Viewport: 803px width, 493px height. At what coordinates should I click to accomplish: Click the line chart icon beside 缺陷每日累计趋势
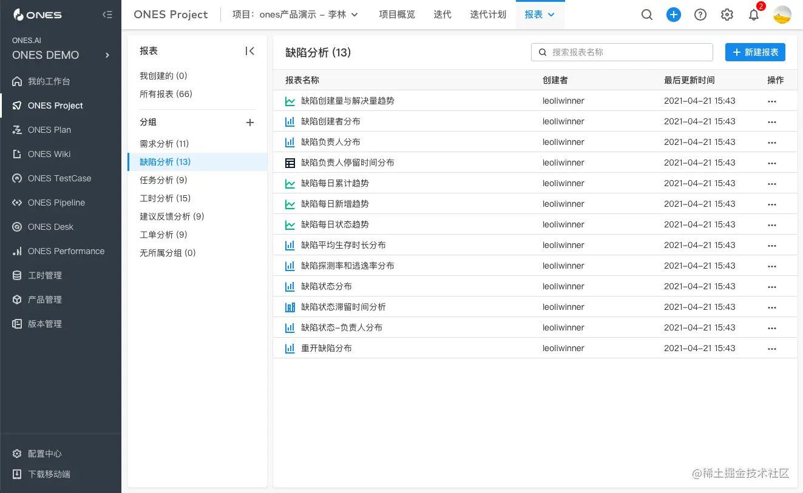(290, 183)
